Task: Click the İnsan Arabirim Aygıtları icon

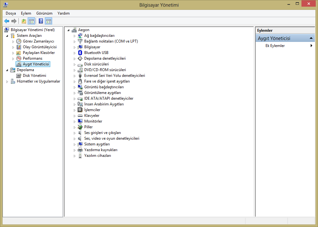Action: point(80,104)
